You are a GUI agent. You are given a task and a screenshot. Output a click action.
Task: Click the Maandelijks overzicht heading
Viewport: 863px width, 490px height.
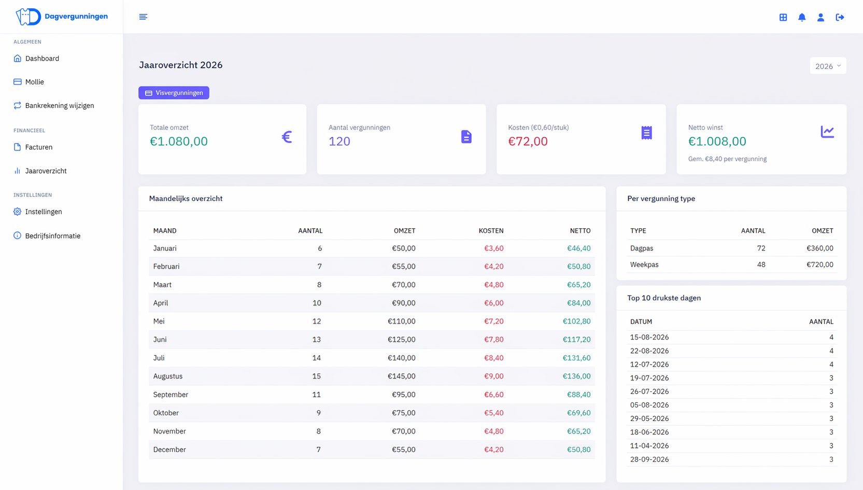pos(186,199)
